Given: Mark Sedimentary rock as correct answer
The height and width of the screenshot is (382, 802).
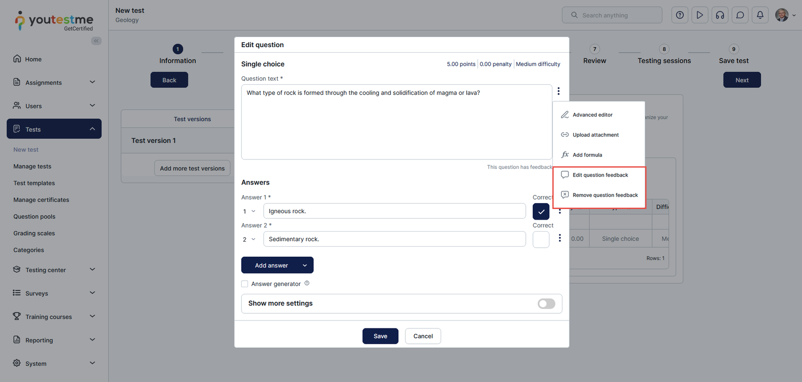Looking at the screenshot, I should 541,240.
